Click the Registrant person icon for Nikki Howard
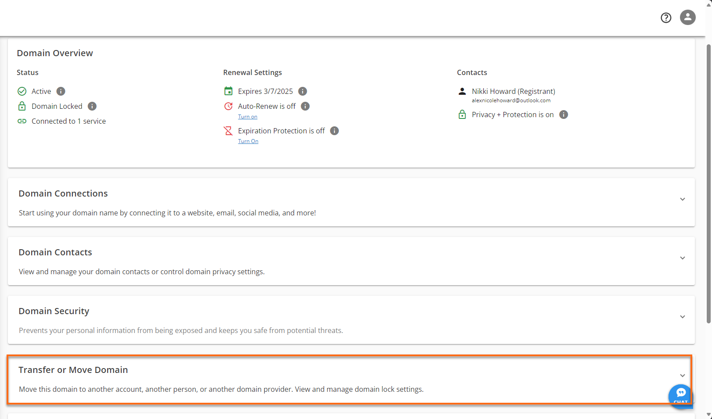The image size is (712, 419). point(462,91)
